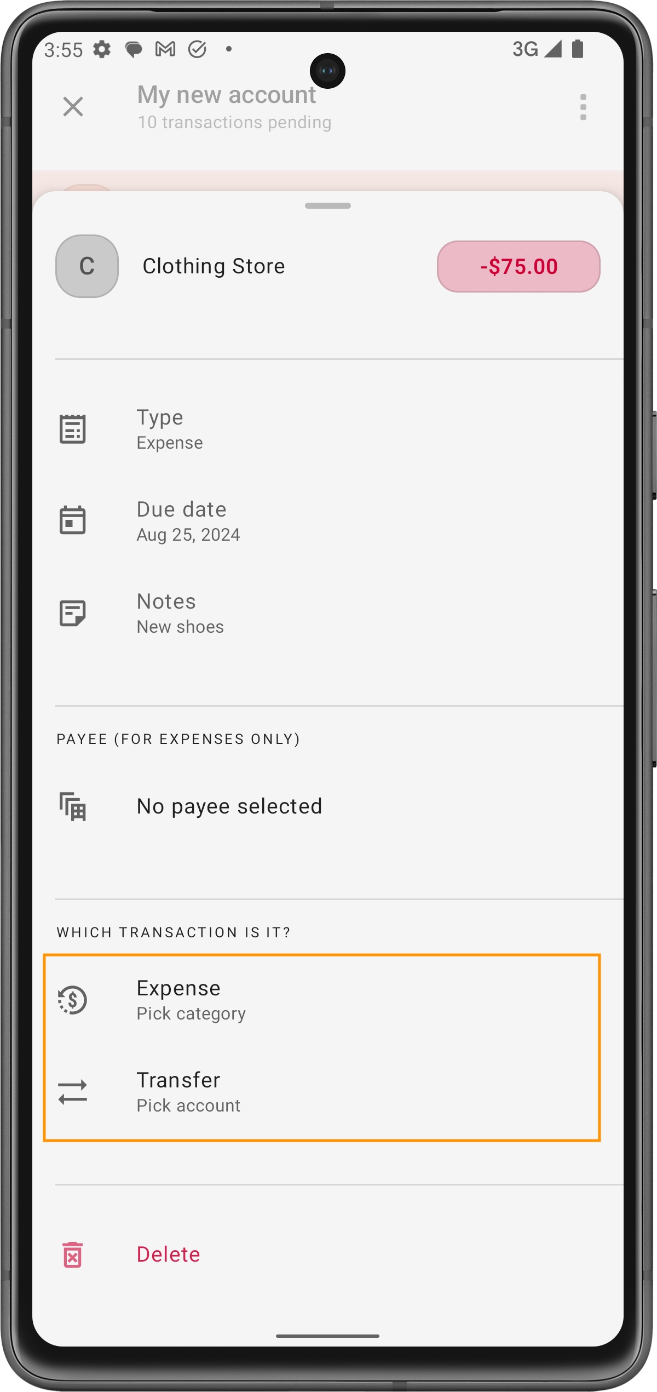Edit the 'New shoes' notes field
Screen dimensions: 657x1392
click(327, 613)
